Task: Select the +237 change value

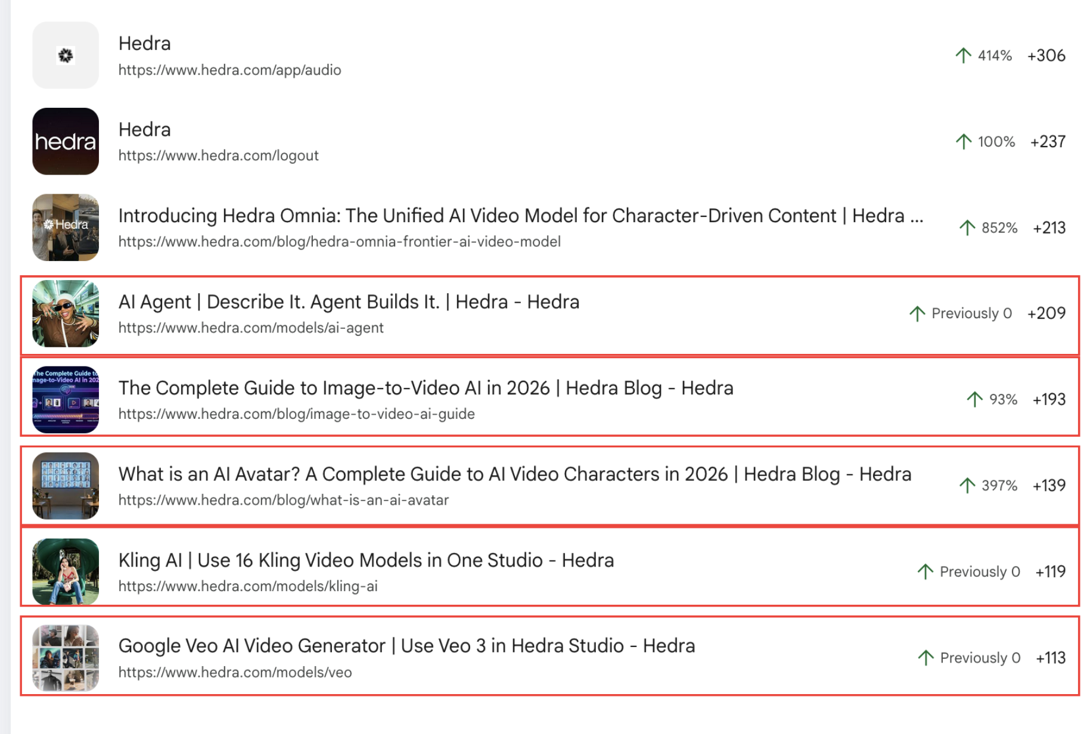Action: 1048,142
